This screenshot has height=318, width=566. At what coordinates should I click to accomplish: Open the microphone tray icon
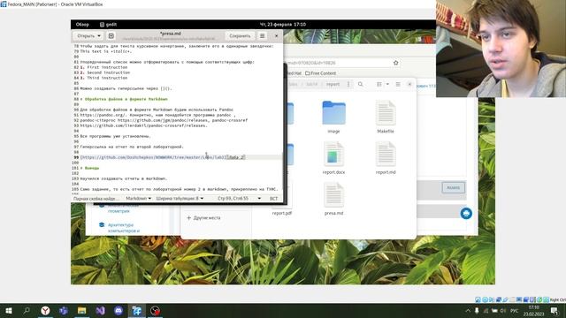(x=477, y=310)
